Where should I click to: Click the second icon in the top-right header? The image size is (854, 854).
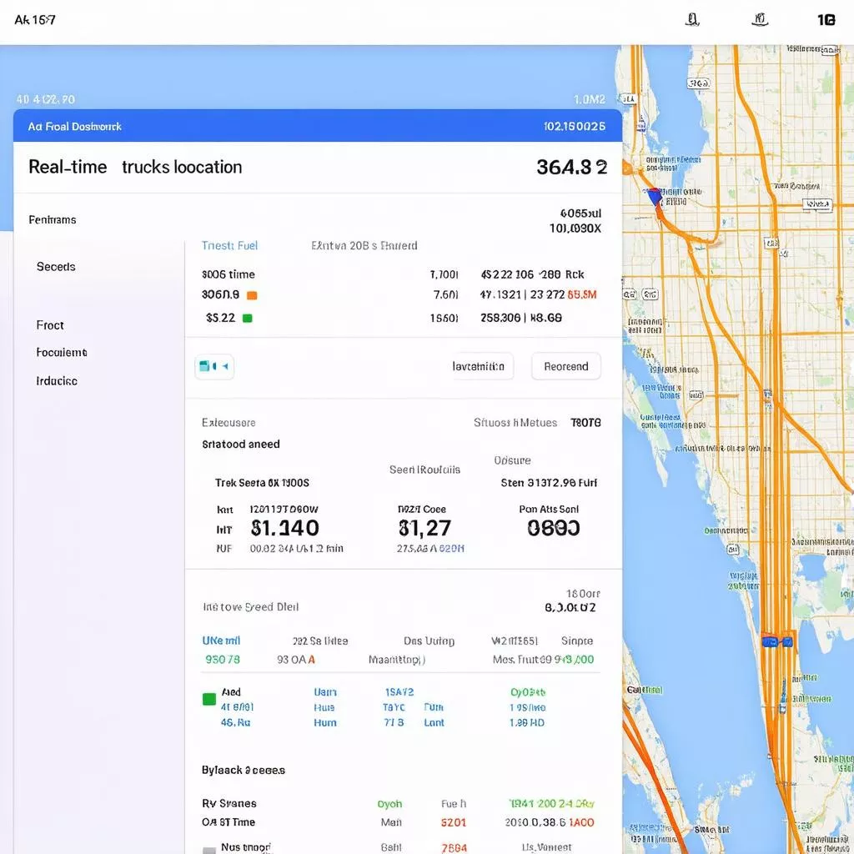click(x=759, y=19)
